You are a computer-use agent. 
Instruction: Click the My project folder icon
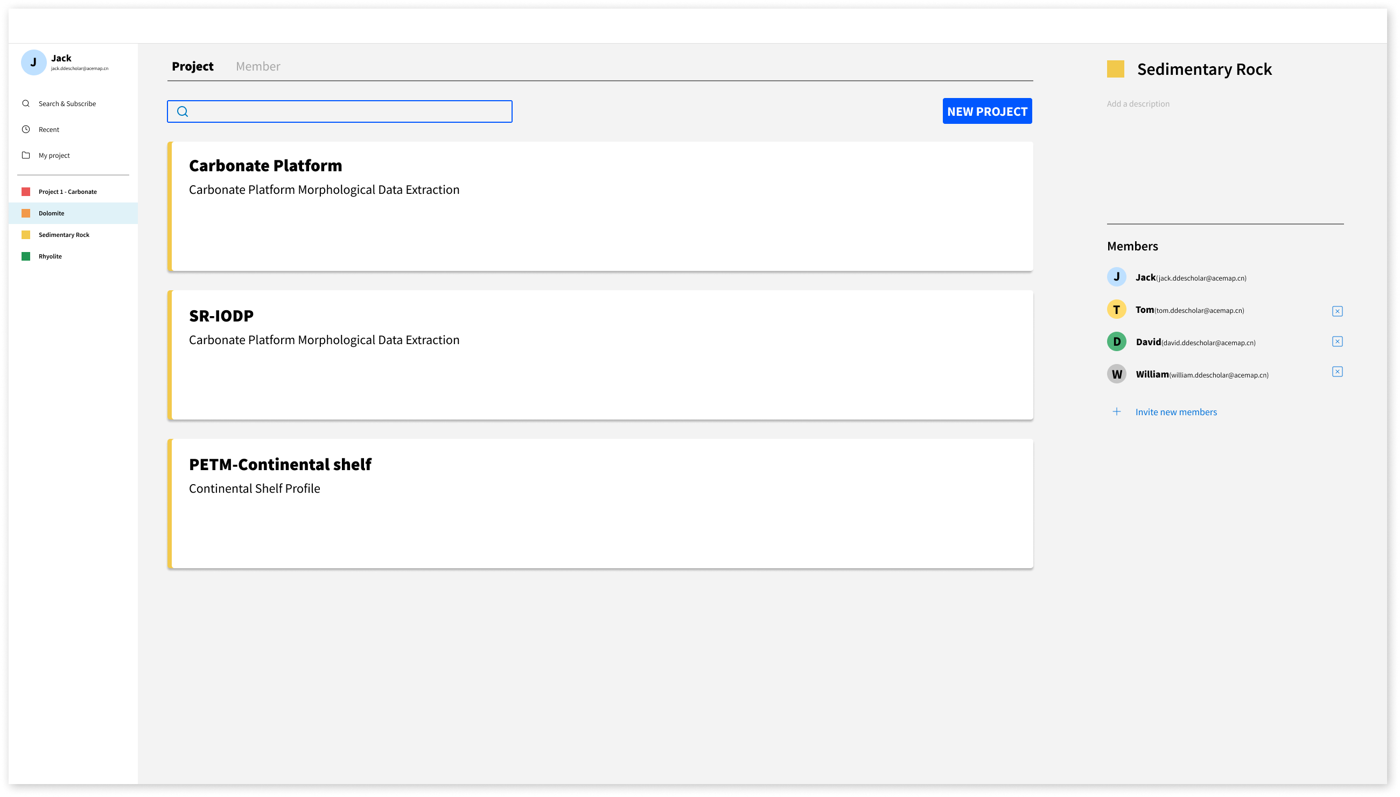tap(26, 155)
